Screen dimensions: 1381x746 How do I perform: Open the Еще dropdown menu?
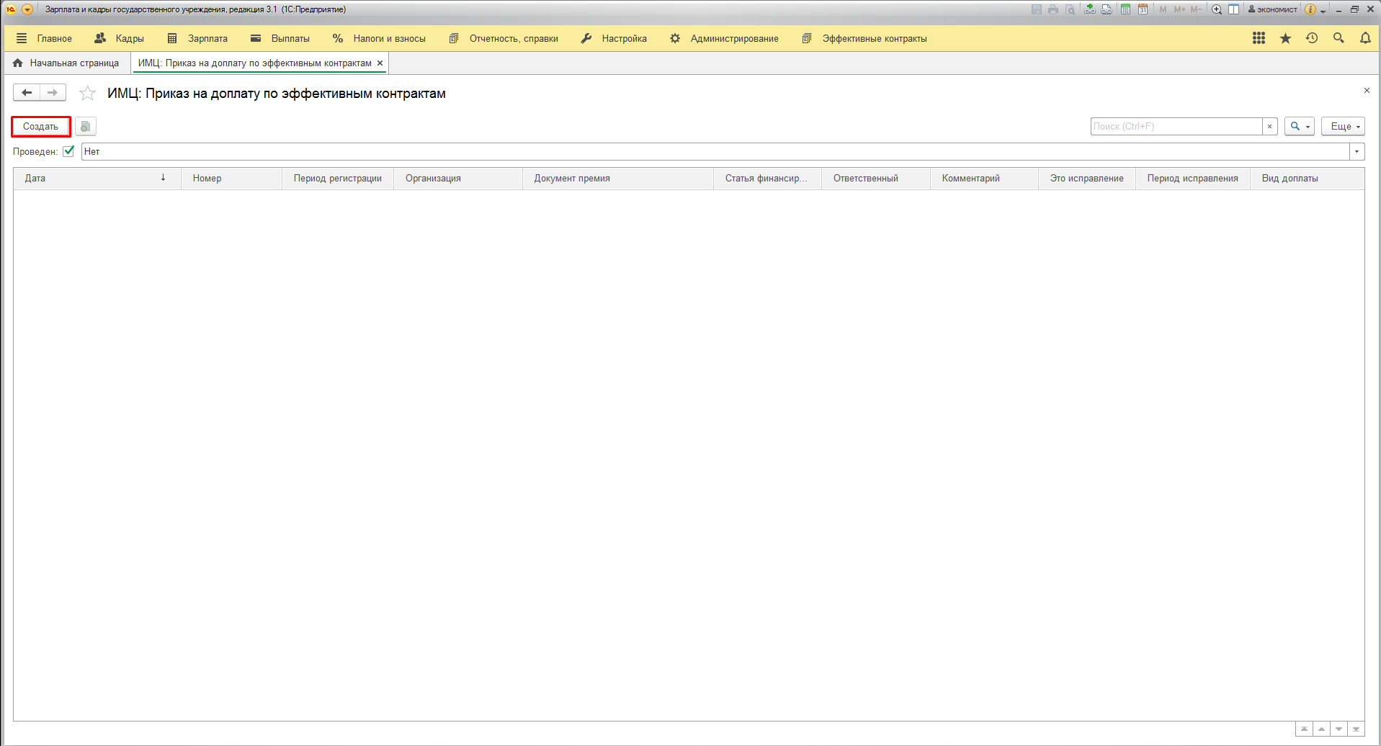tap(1343, 127)
